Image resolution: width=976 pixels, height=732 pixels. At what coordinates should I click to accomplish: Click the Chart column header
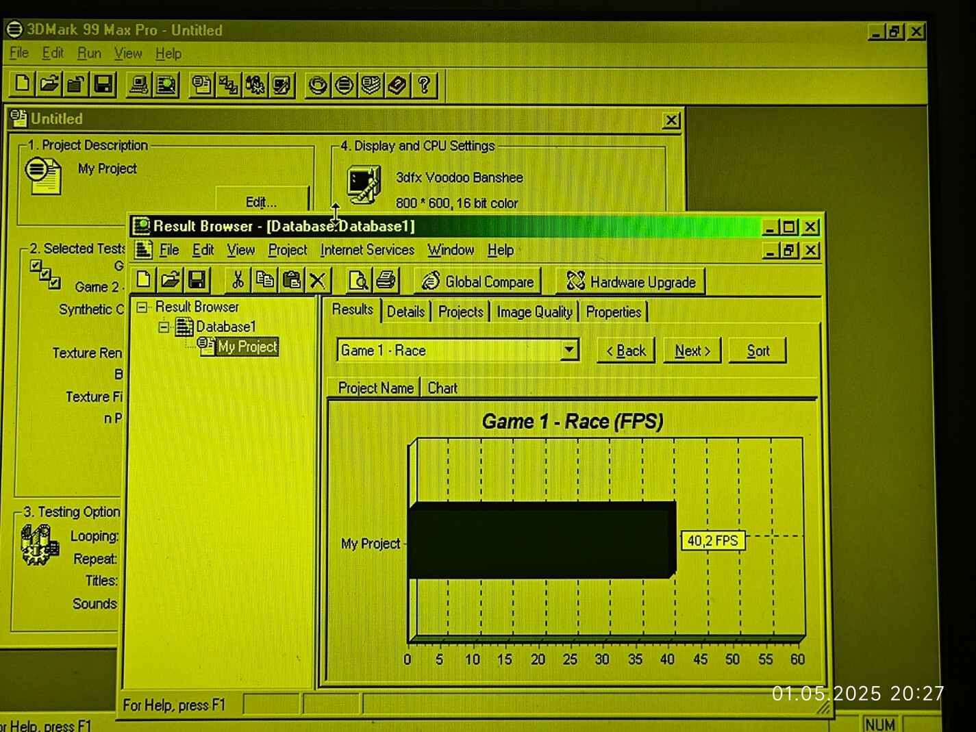(442, 388)
